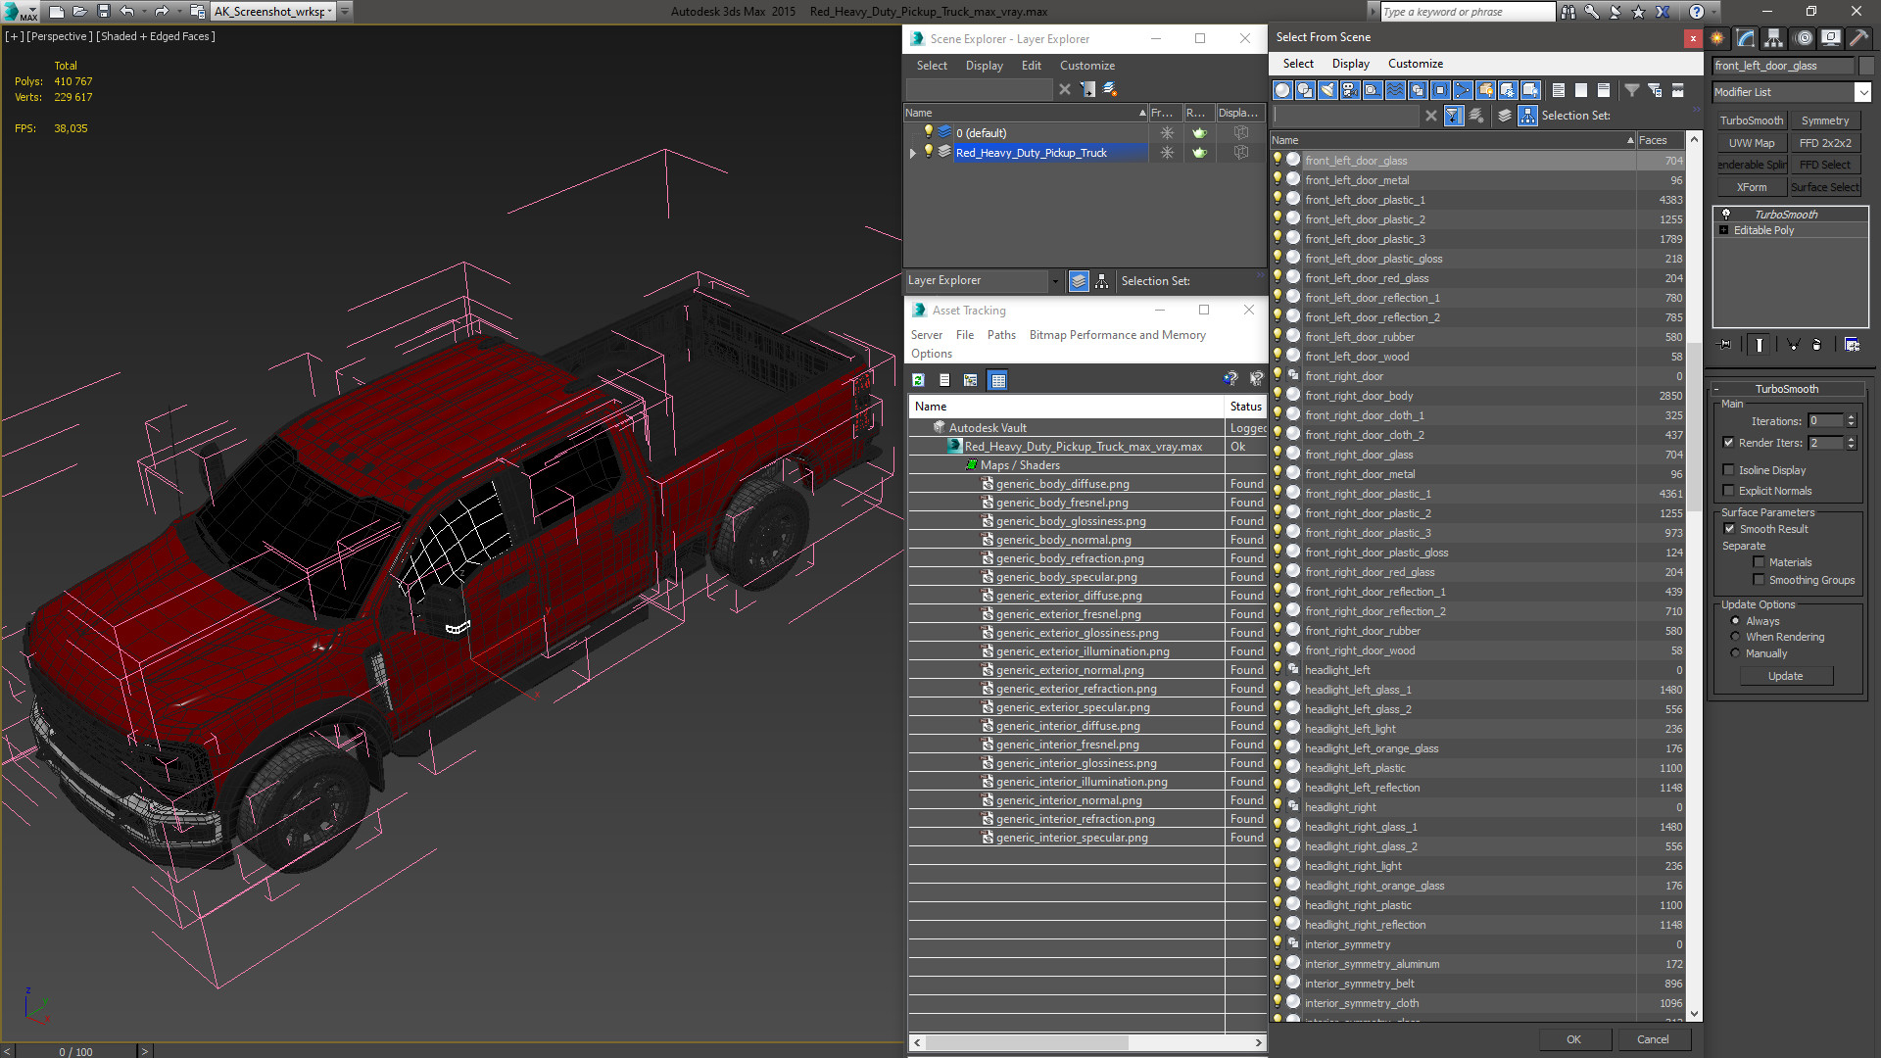Open the Utilities hammer panel tab

(1858, 38)
